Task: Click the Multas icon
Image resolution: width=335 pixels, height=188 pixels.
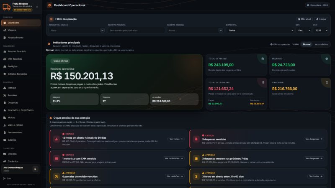Action: tap(5, 118)
